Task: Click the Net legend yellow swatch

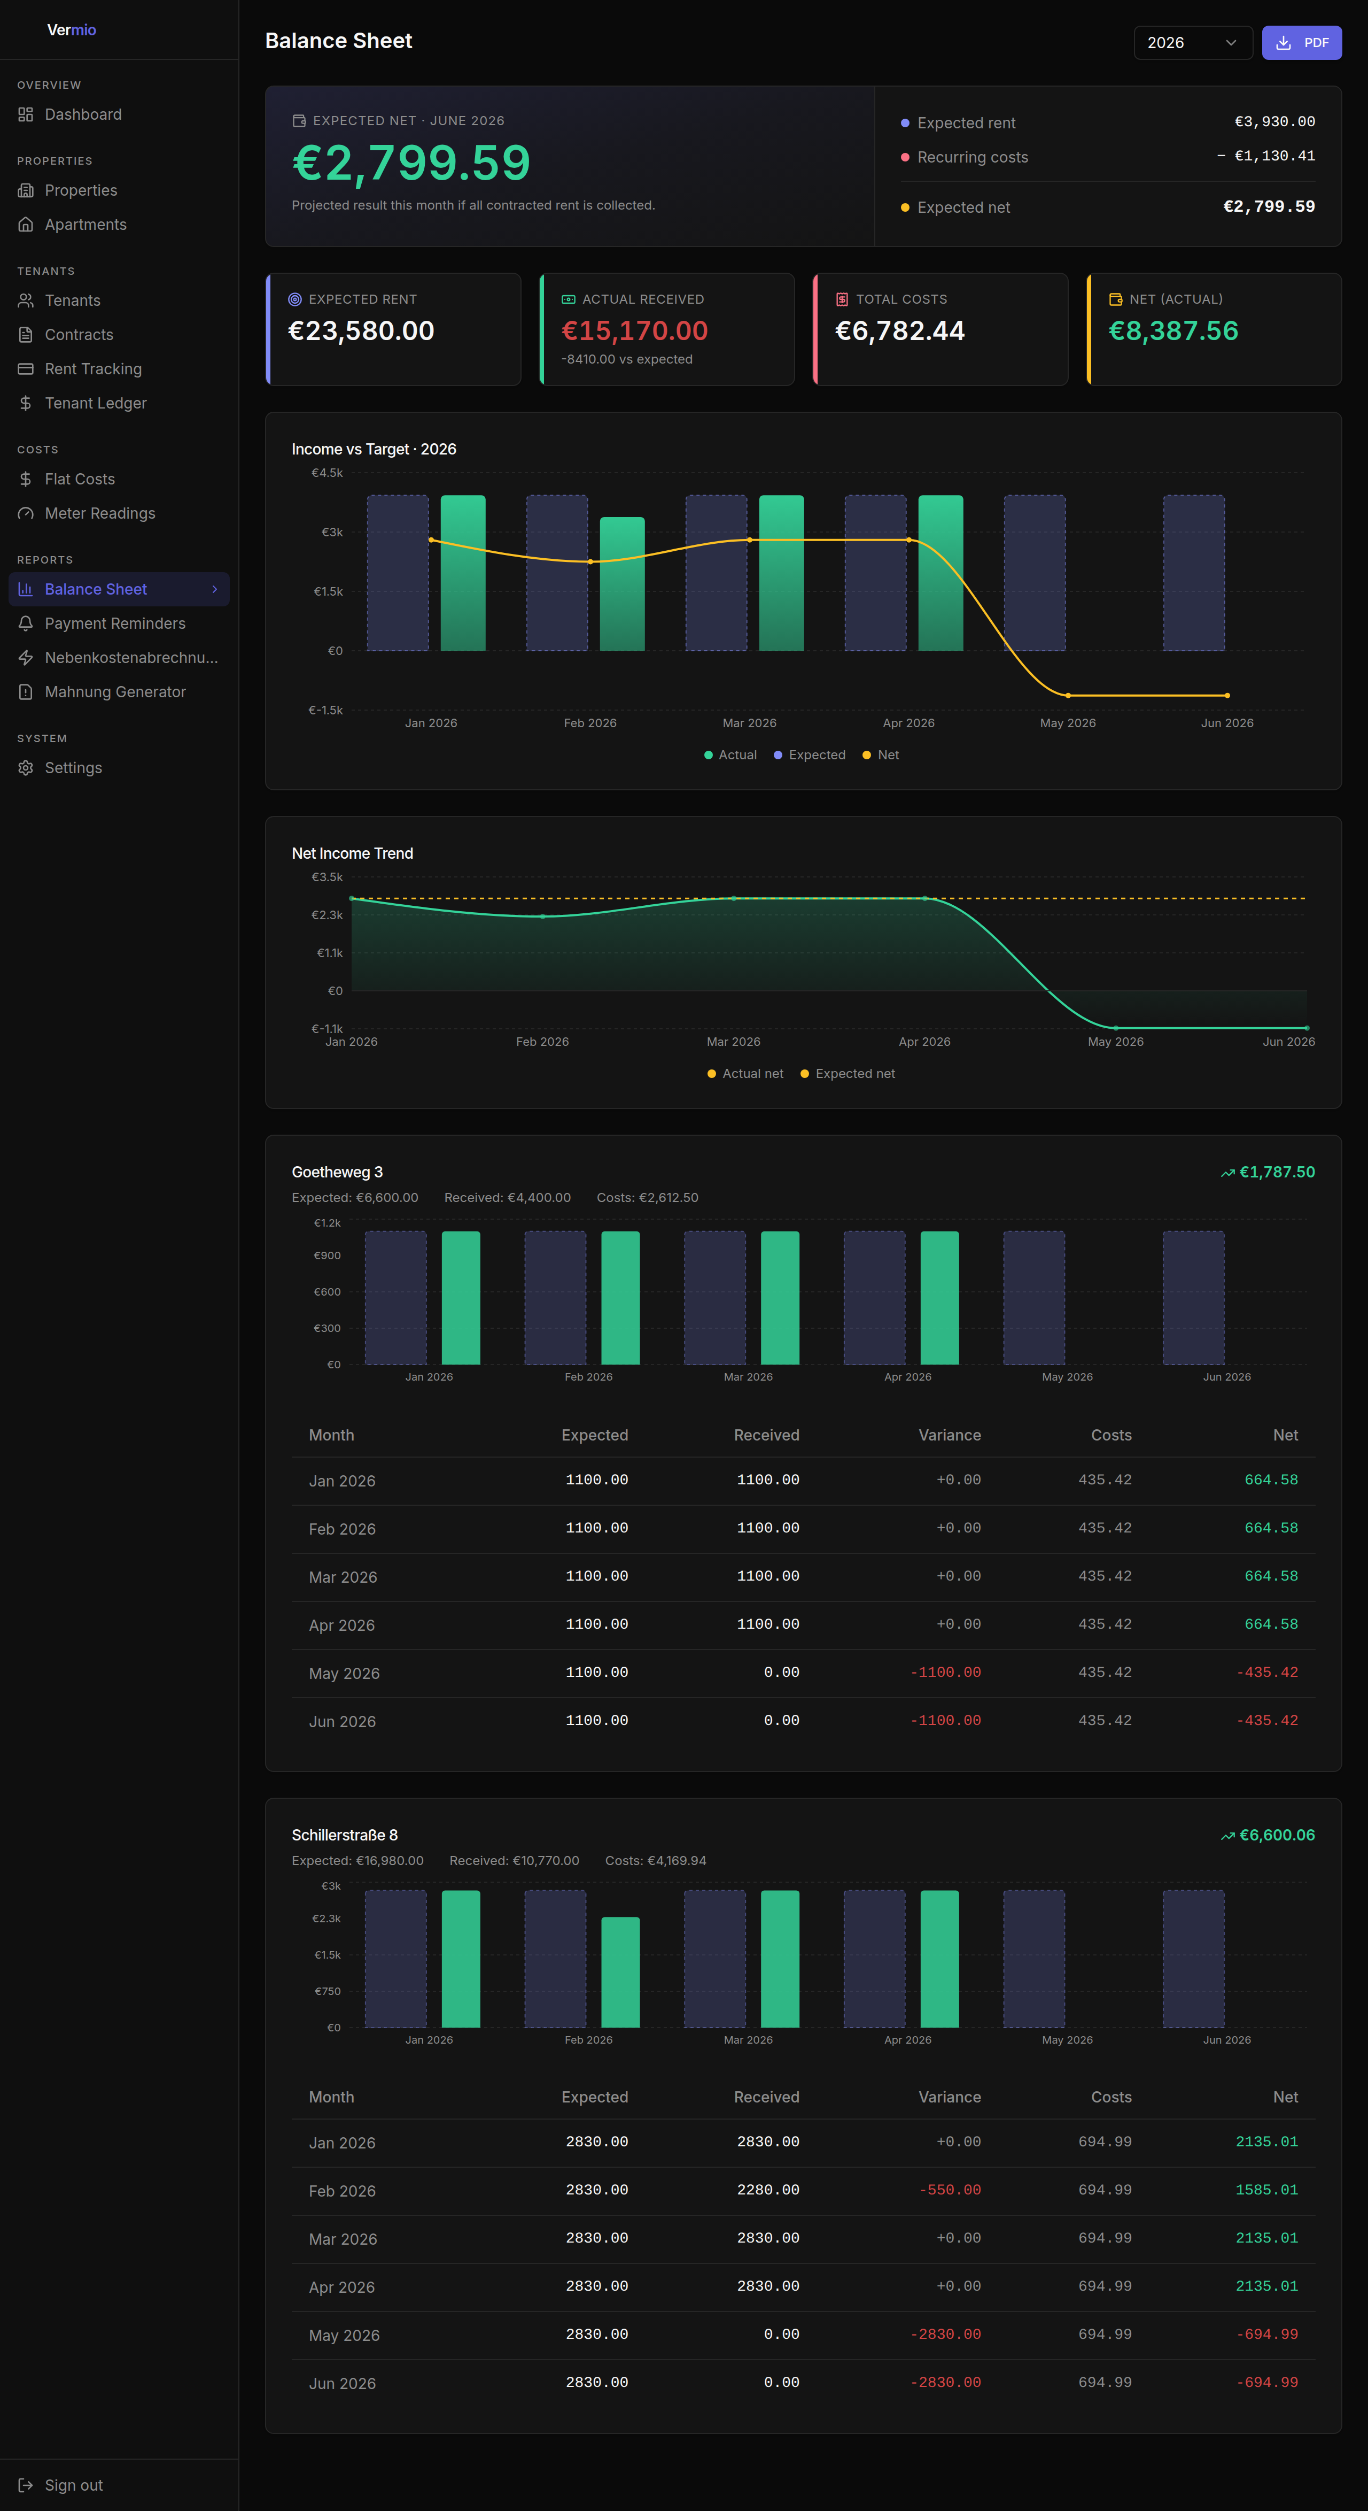Action: pos(866,756)
